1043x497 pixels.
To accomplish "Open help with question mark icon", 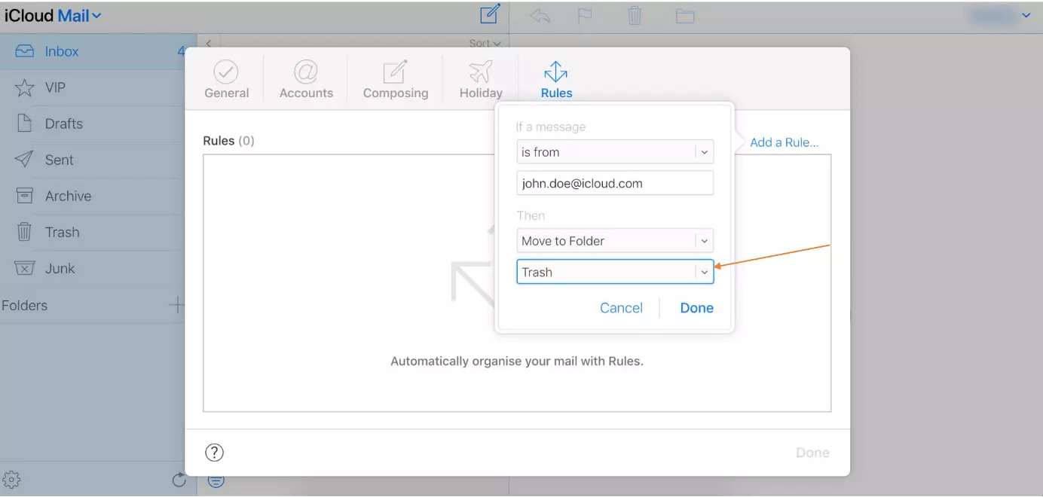I will coord(215,453).
